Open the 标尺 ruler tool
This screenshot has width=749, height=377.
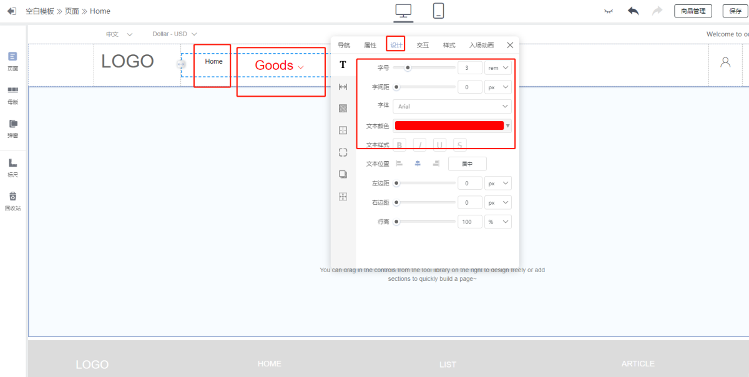tap(12, 167)
